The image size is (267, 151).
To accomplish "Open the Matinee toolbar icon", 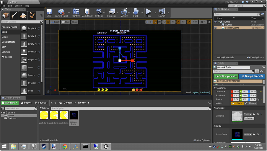I will click(124, 13).
